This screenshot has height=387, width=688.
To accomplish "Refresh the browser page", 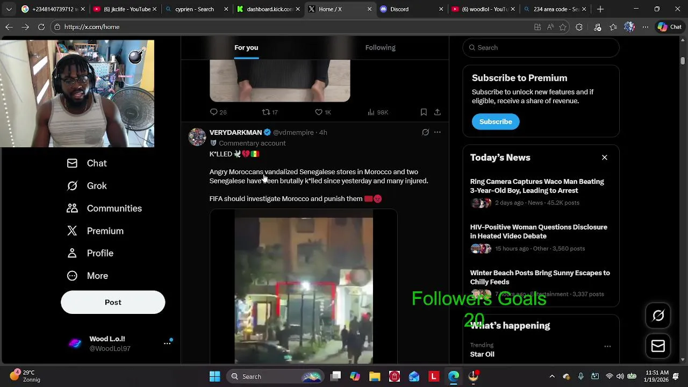I will pos(41,27).
